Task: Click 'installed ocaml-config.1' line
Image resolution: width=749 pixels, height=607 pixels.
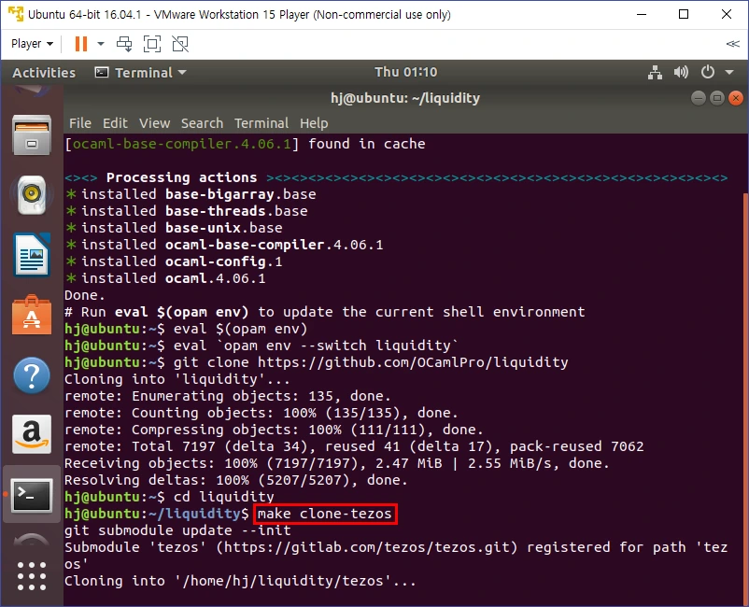Action: (x=174, y=261)
